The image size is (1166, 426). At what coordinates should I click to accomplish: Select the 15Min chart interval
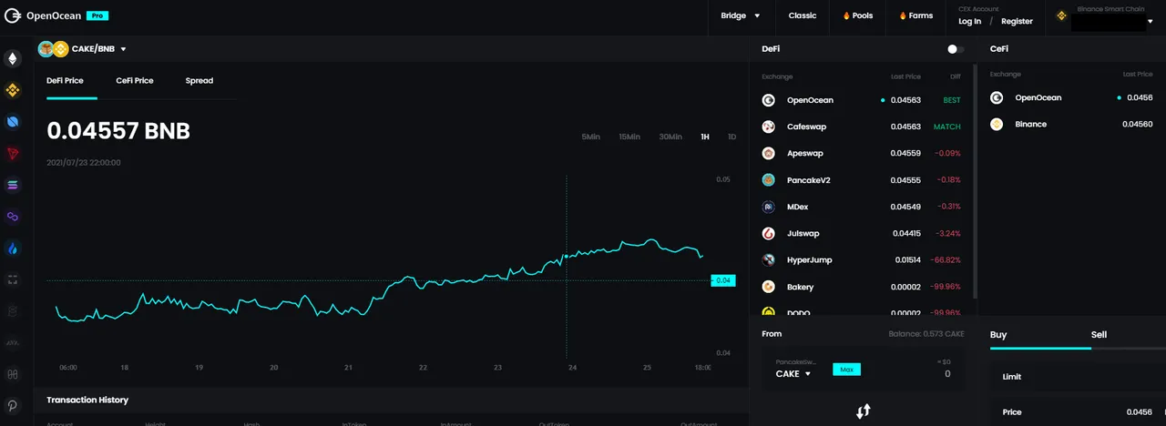pos(629,137)
